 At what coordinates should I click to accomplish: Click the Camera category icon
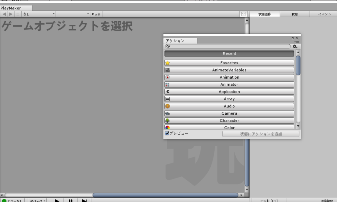(168, 114)
